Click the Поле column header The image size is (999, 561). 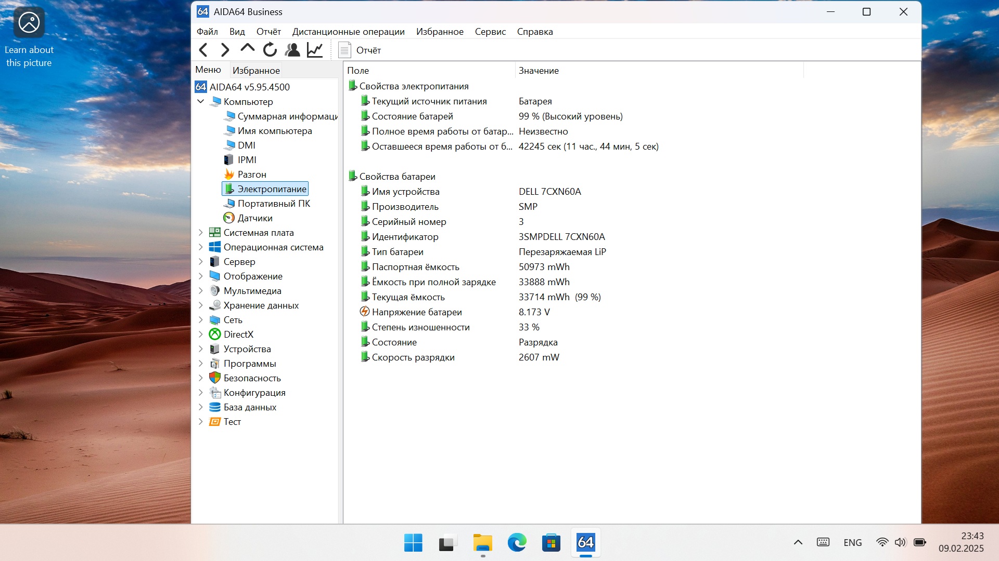pyautogui.click(x=429, y=70)
